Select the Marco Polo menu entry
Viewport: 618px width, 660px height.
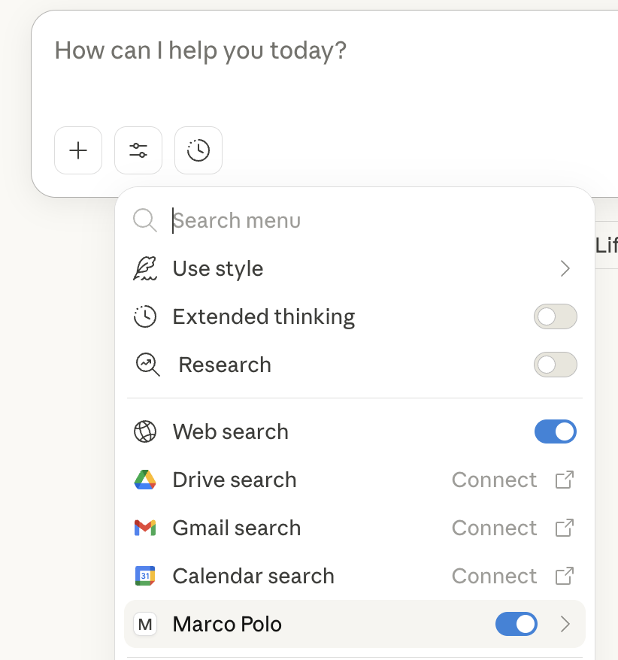coord(227,624)
